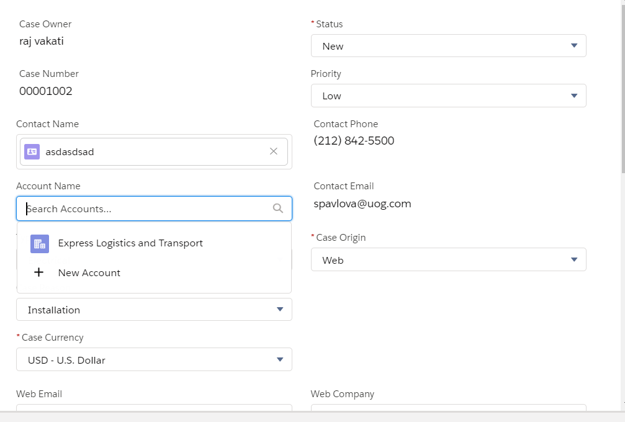This screenshot has width=625, height=422.
Task: Click the plus icon beside New Account
Action: coord(38,272)
